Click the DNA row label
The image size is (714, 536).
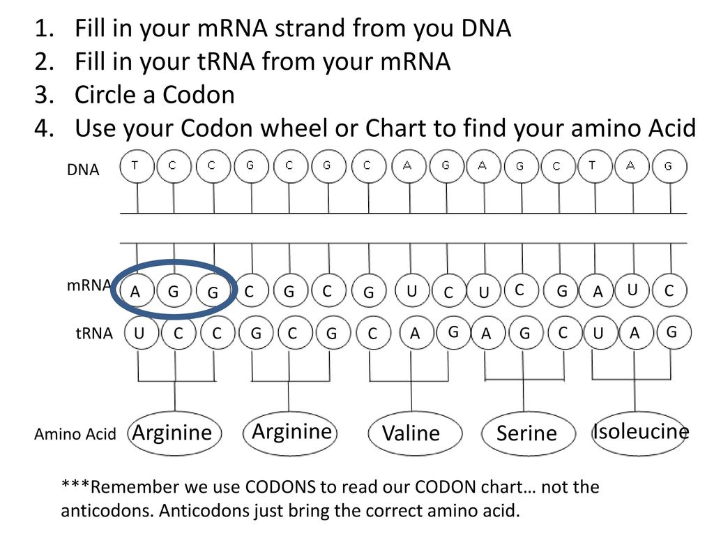pos(83,170)
